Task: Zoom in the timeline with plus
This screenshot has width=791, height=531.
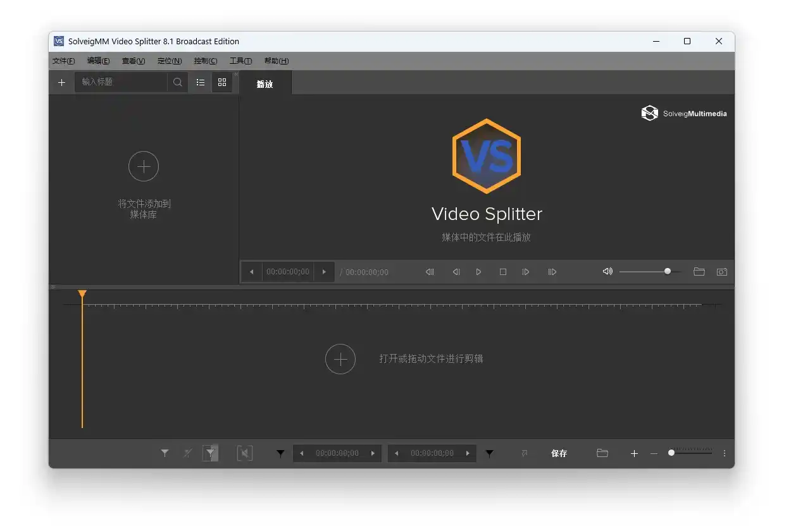Action: click(x=634, y=453)
